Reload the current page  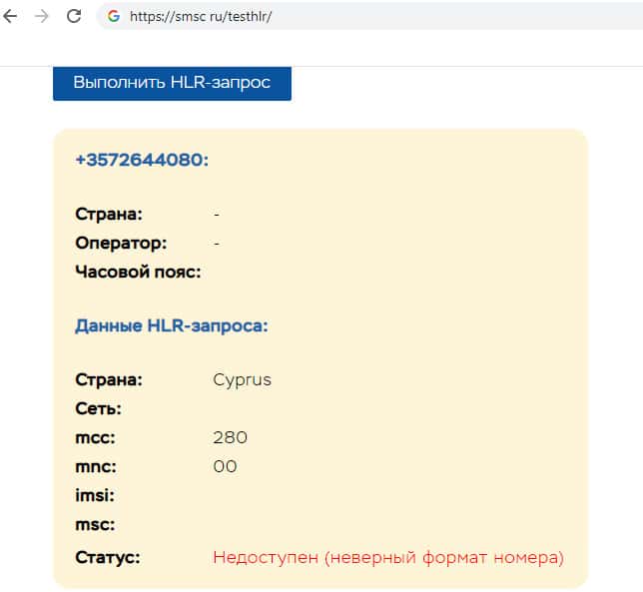point(73,16)
